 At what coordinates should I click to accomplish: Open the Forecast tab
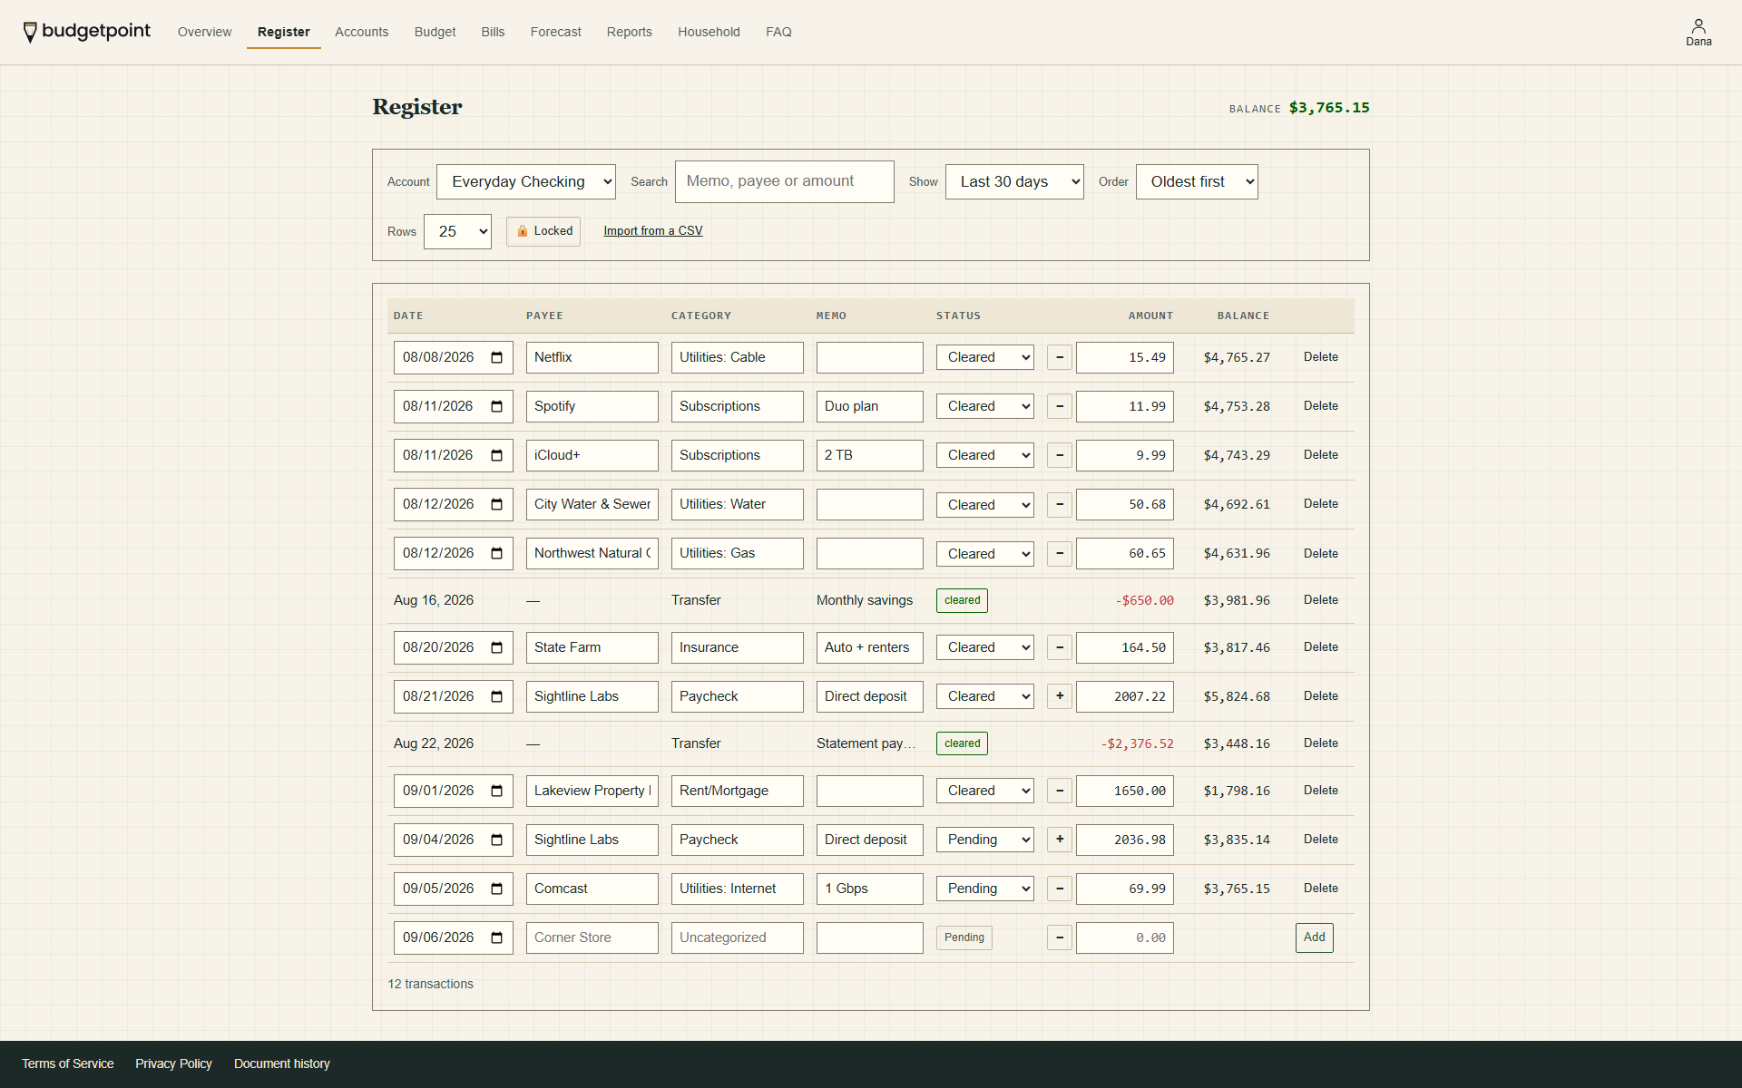click(x=555, y=32)
